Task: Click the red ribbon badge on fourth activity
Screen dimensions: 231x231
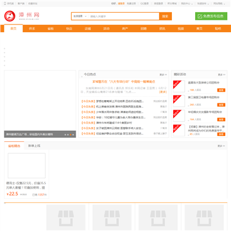Action: click(177, 128)
